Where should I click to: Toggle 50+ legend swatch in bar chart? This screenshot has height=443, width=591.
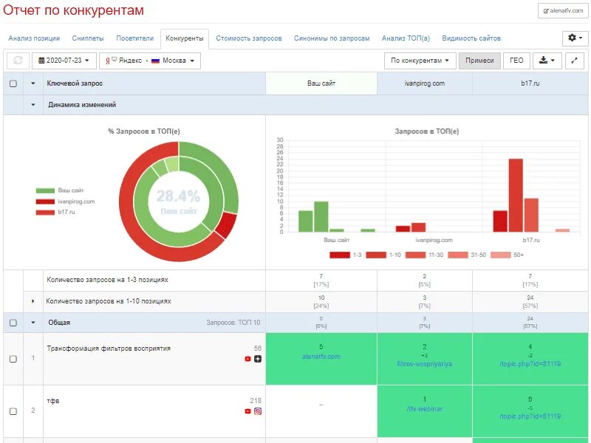pos(501,255)
